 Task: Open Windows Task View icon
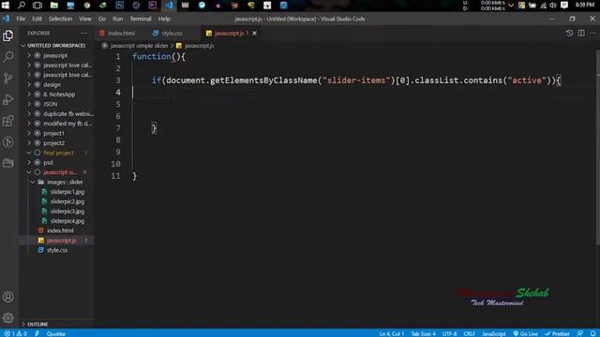click(37, 6)
